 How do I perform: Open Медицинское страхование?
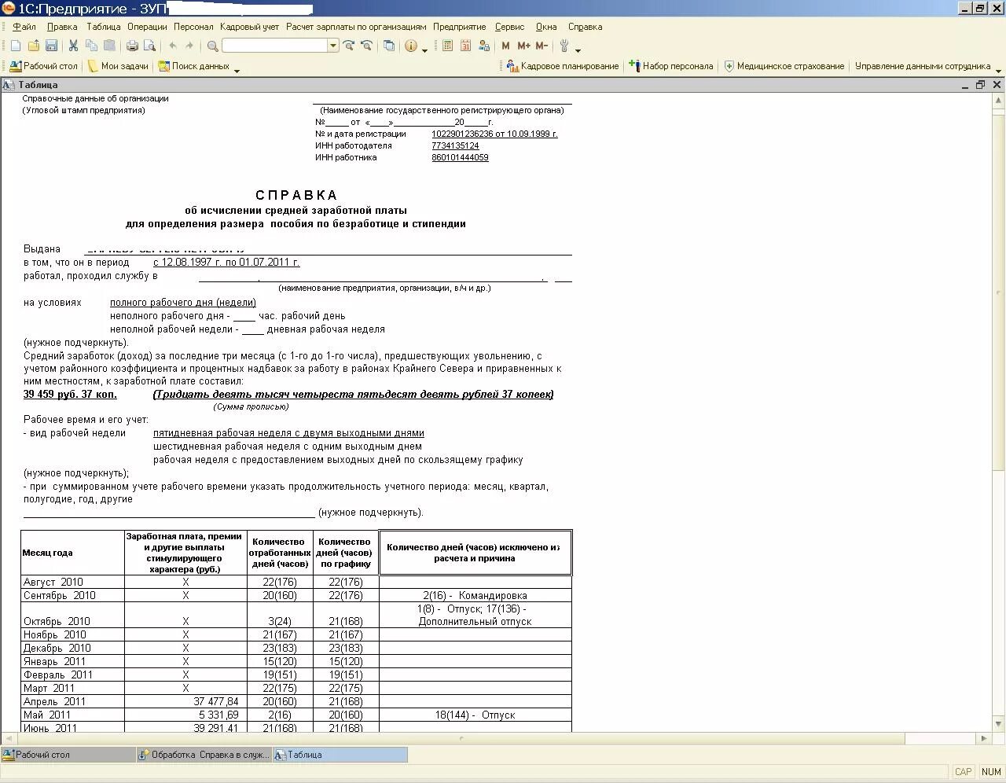pos(784,66)
